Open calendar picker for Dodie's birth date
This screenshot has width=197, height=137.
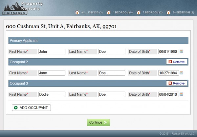[x=181, y=94]
